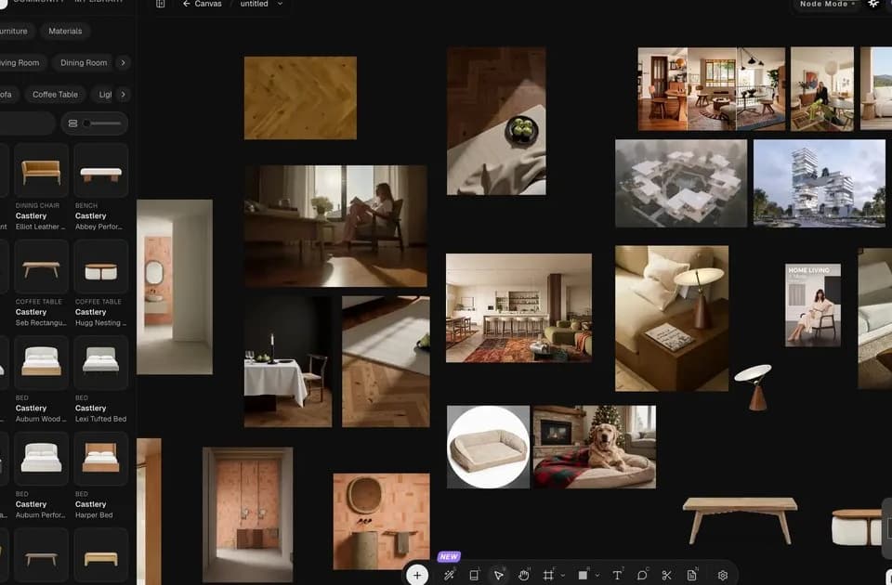Choose the frame tool in toolbar

(548, 575)
